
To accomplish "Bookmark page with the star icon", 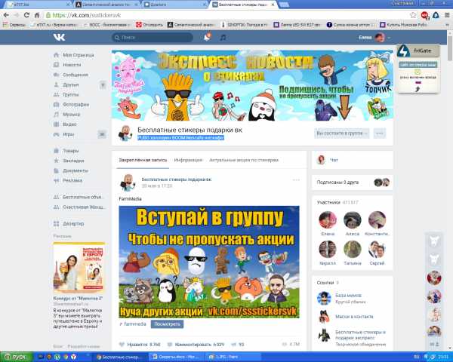I will tap(414, 15).
